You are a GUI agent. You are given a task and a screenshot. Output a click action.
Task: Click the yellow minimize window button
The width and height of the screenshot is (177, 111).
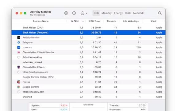[21, 13]
